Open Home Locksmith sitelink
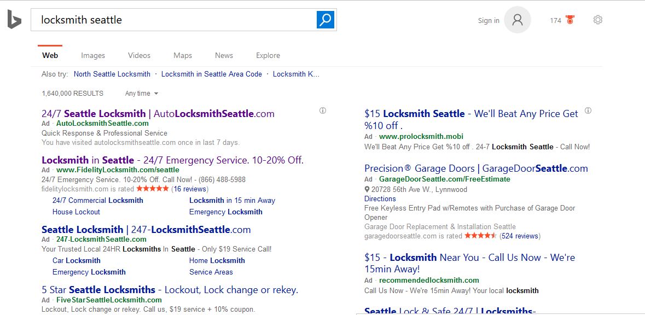The image size is (645, 315). point(217,261)
